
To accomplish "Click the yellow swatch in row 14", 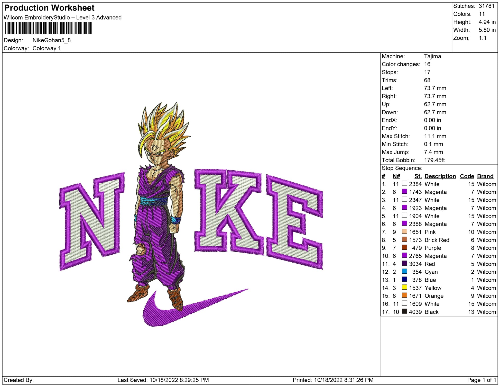I will (x=404, y=287).
